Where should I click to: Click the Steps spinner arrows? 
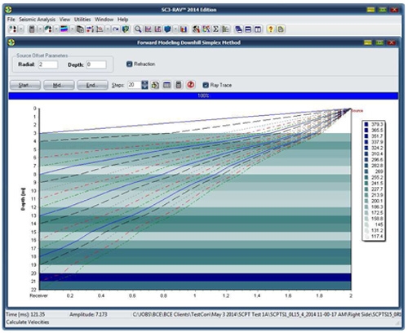[x=144, y=85]
